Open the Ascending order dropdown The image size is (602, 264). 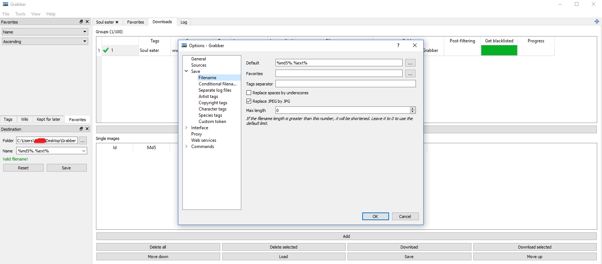coord(45,42)
